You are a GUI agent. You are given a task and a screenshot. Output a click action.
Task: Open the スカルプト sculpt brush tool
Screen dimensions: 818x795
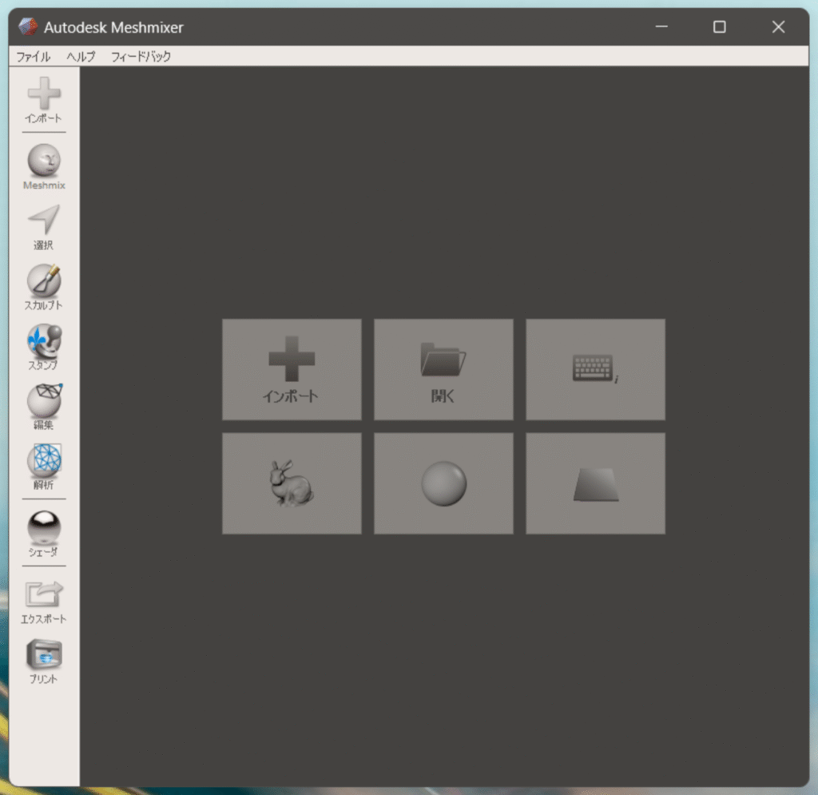tap(44, 288)
